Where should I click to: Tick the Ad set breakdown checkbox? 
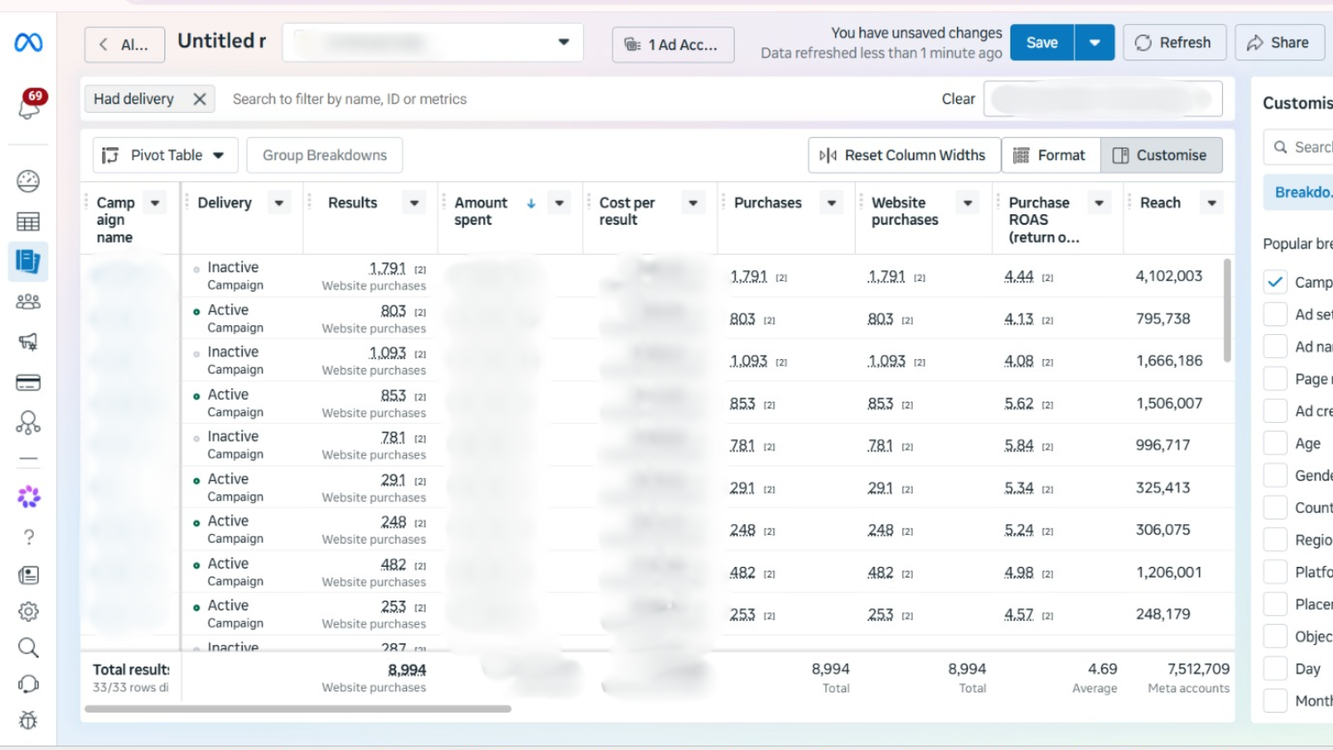pos(1275,314)
